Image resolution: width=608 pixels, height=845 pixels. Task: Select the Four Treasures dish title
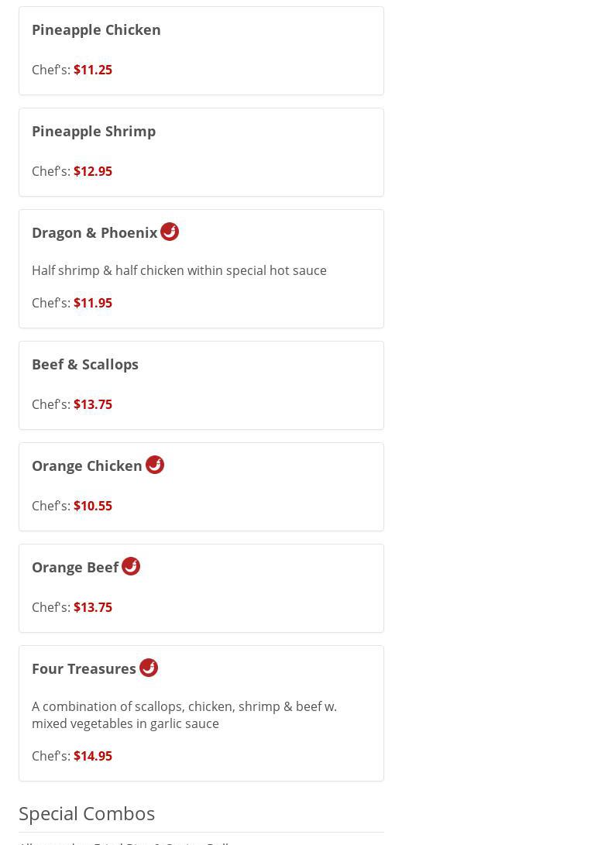[84, 668]
